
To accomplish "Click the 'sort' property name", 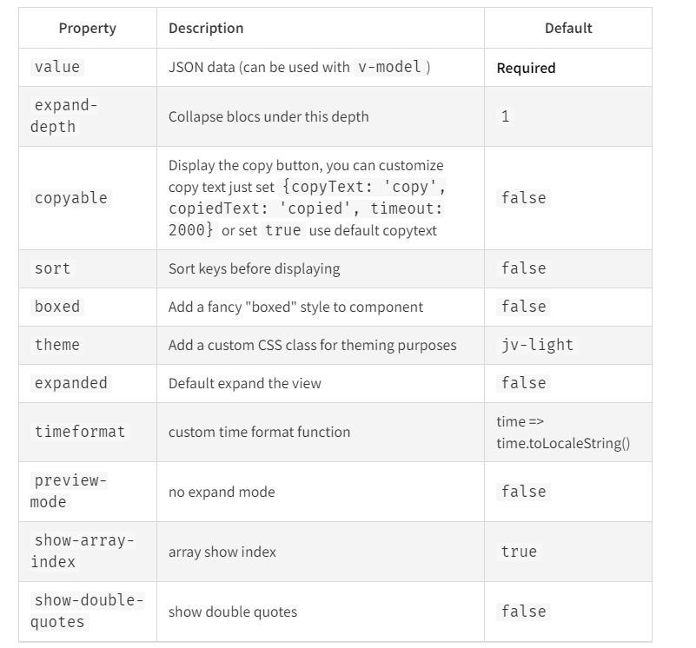I will (x=52, y=268).
